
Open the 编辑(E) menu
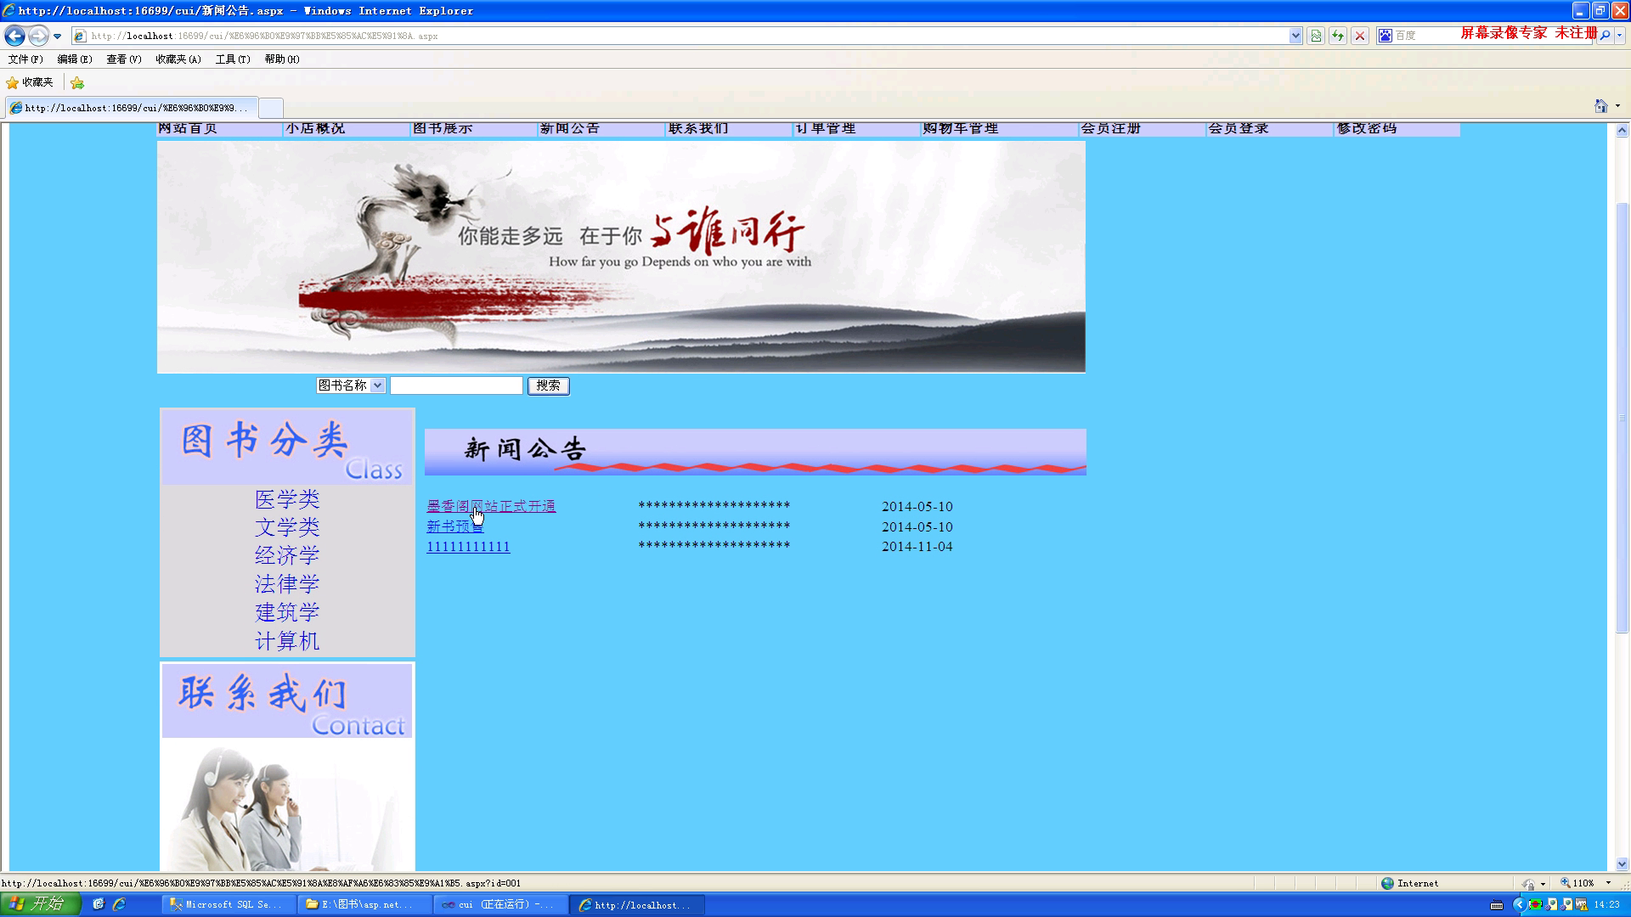pyautogui.click(x=75, y=59)
